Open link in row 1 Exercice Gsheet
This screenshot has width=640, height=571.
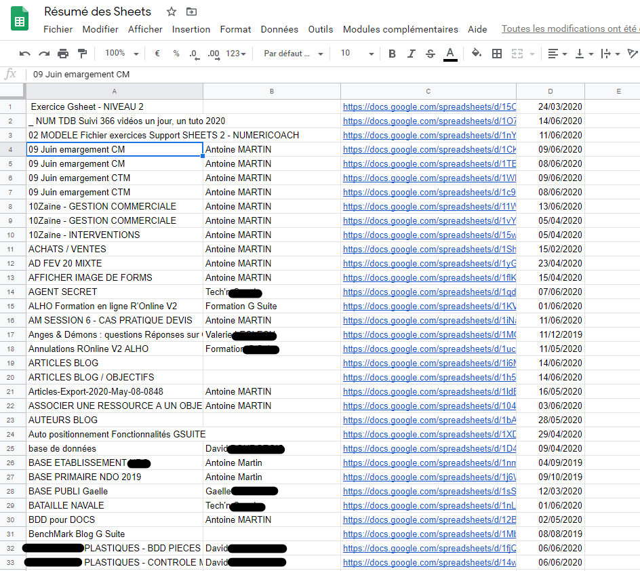click(x=429, y=107)
